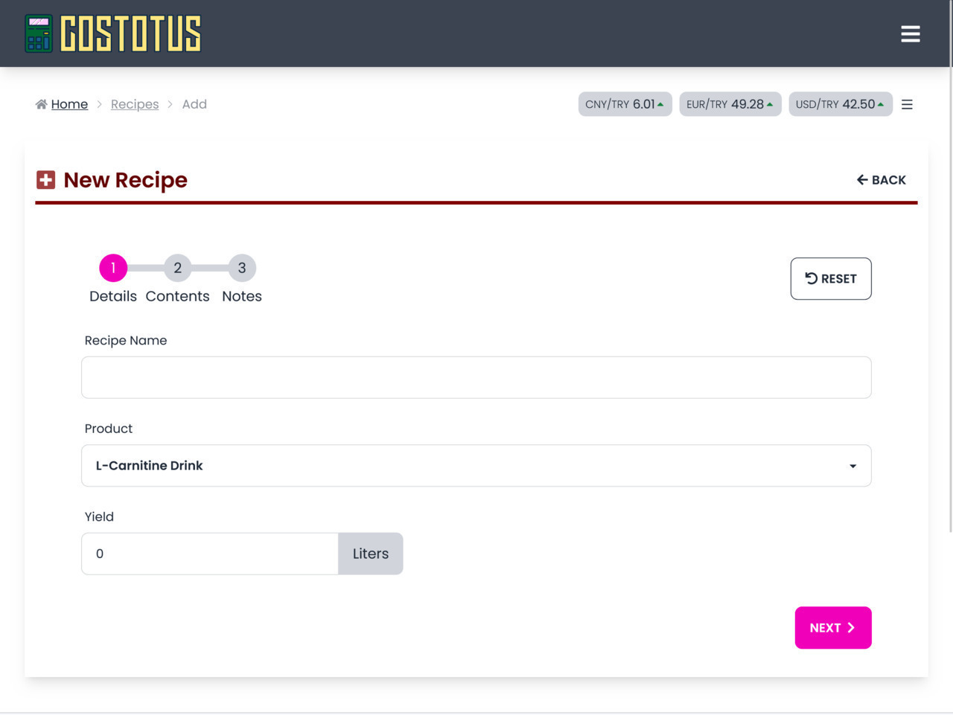This screenshot has height=715, width=953.
Task: Click into the Yield number field
Action: pos(210,554)
